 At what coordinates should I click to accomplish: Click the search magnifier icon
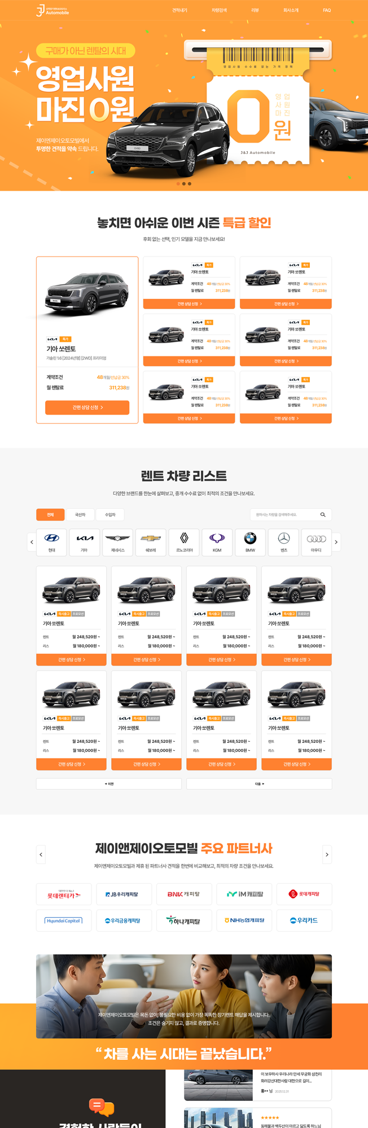coord(323,514)
